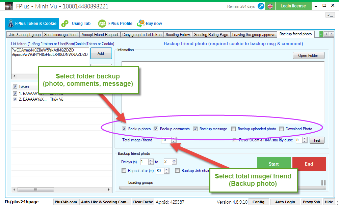The width and height of the screenshot is (339, 206).
Task: Tick the Backup ảnh nhanh checkbox
Action: [x=178, y=171]
